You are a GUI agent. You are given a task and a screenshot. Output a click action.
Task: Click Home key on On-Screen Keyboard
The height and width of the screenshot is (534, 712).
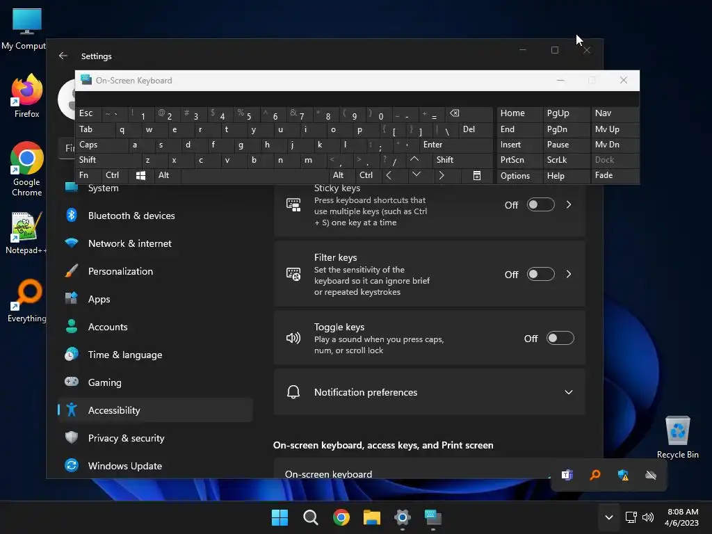pyautogui.click(x=519, y=113)
